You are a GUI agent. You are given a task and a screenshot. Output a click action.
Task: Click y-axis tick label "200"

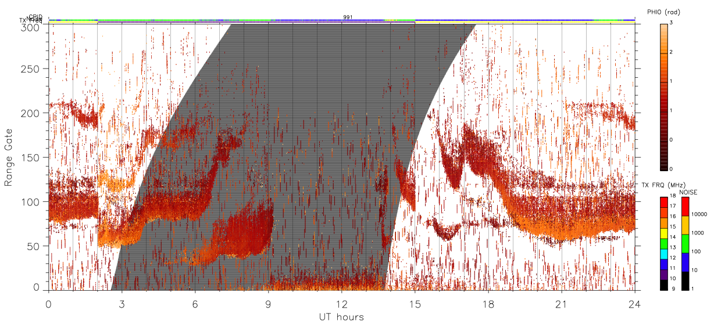(x=30, y=113)
